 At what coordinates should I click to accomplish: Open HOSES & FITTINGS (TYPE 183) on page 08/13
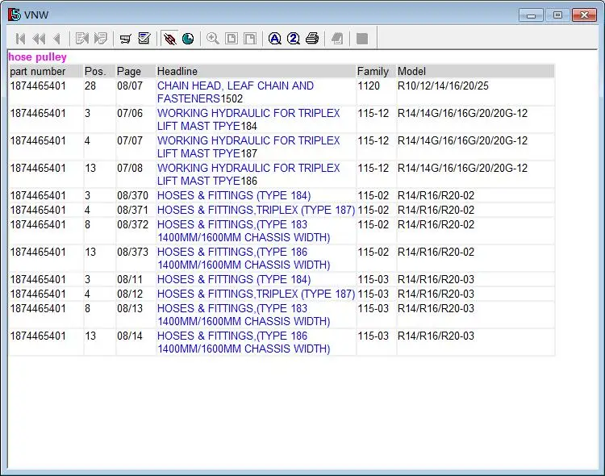coord(244,315)
